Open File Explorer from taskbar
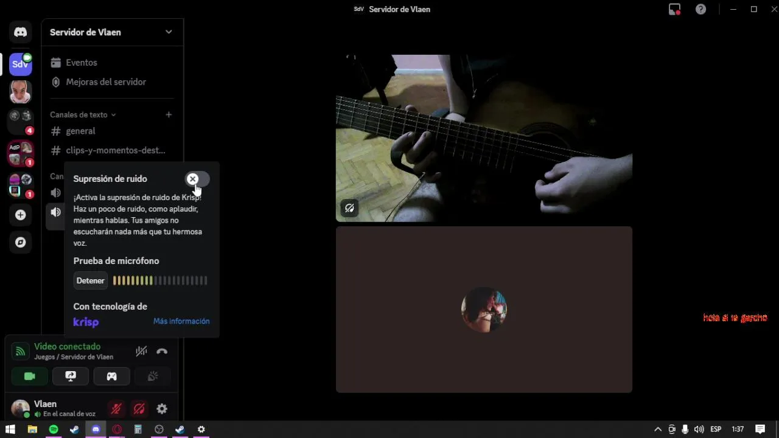The height and width of the screenshot is (438, 779). coord(32,429)
